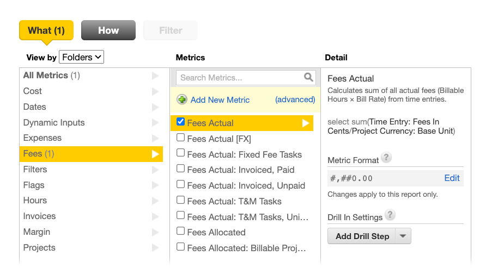Select the What (1) tab
492x268 pixels.
46,30
